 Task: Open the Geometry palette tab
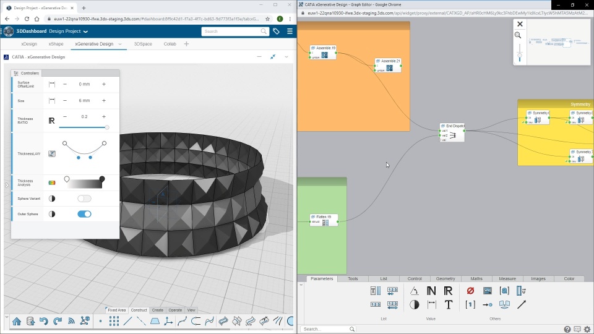445,279
